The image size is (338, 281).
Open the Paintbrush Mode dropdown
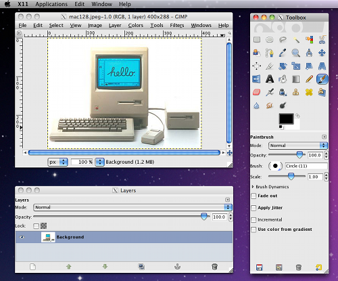coord(298,146)
